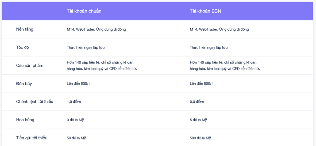Select the "Hoa hồng" row label
Image resolution: width=316 pixels, height=146 pixels.
[x=25, y=120]
